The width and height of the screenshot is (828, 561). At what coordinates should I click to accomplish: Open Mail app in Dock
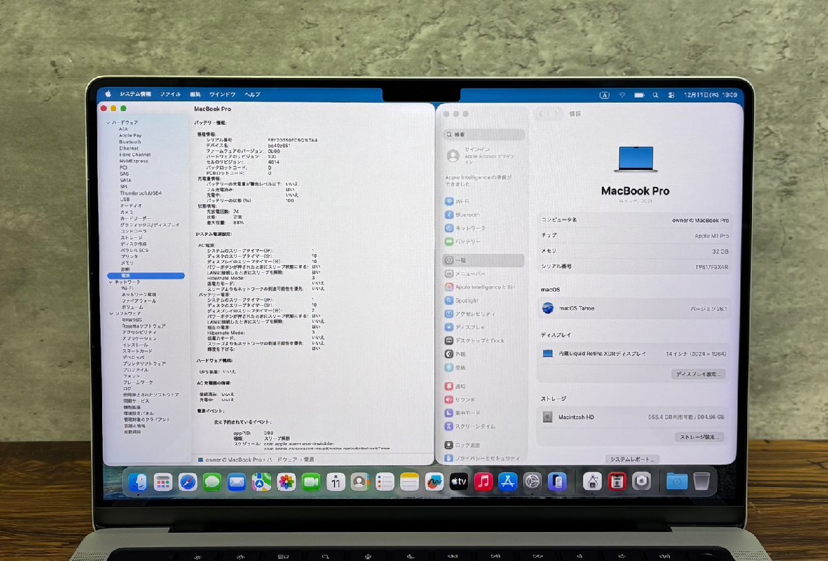[x=237, y=482]
